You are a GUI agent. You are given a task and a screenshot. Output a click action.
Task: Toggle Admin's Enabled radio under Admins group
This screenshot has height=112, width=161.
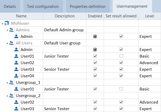pyautogui.click(x=95, y=37)
